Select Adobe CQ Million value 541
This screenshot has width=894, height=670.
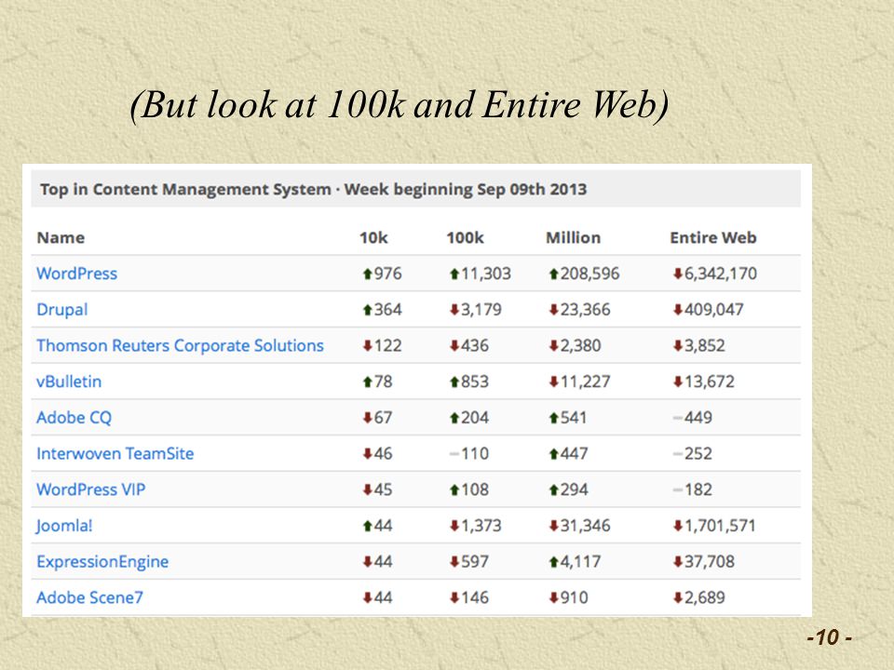point(573,418)
